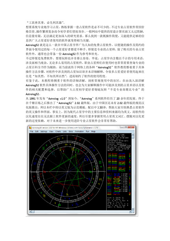Click the vertical scrollbar down arrow
Image resolution: width=170 pixels, height=241 pixels.
point(133,209)
